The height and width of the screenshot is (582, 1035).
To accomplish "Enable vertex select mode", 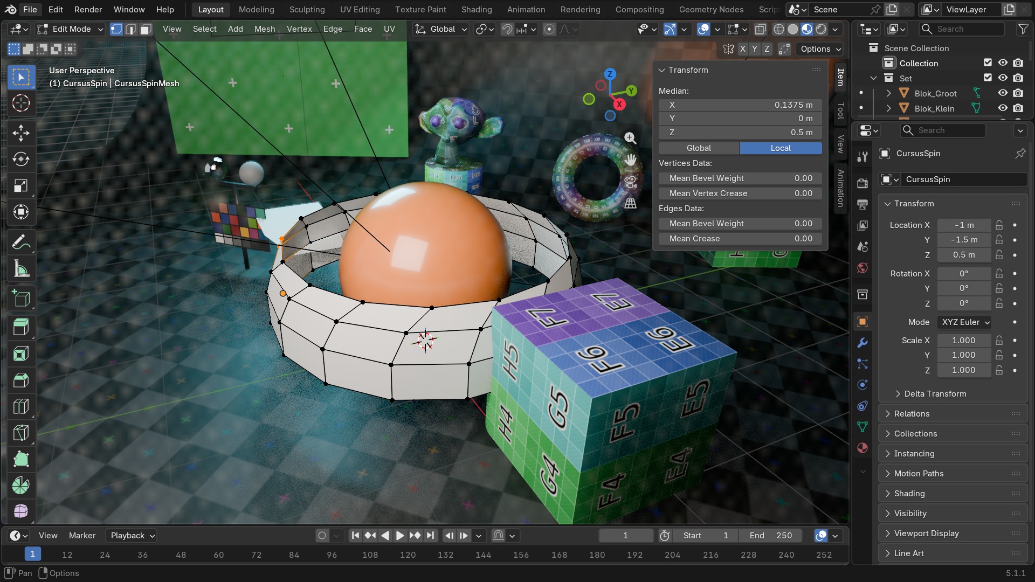I will (x=116, y=29).
